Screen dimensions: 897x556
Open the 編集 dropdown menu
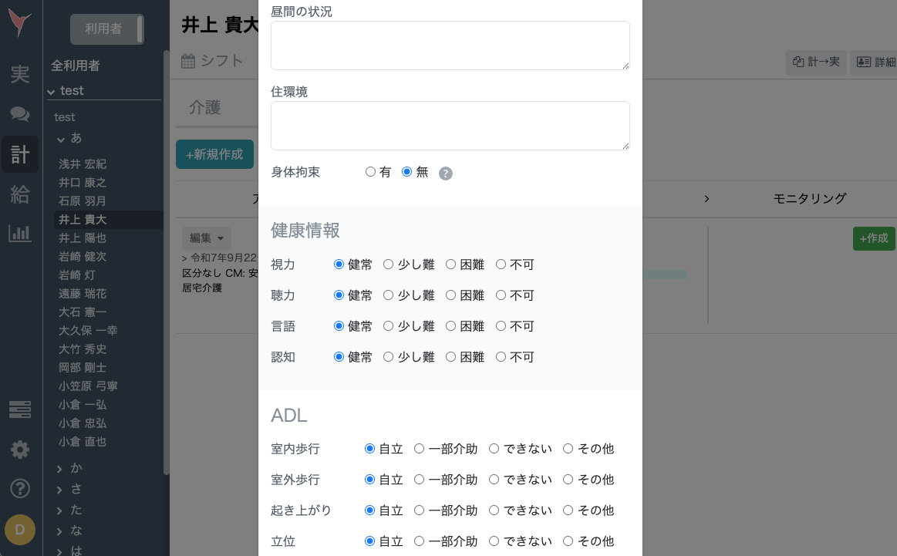point(206,238)
